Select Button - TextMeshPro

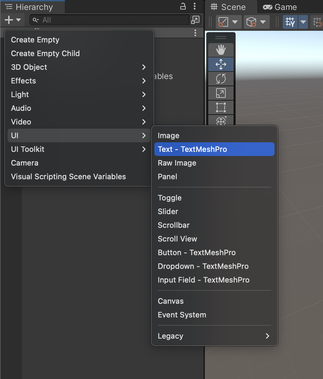click(214, 252)
